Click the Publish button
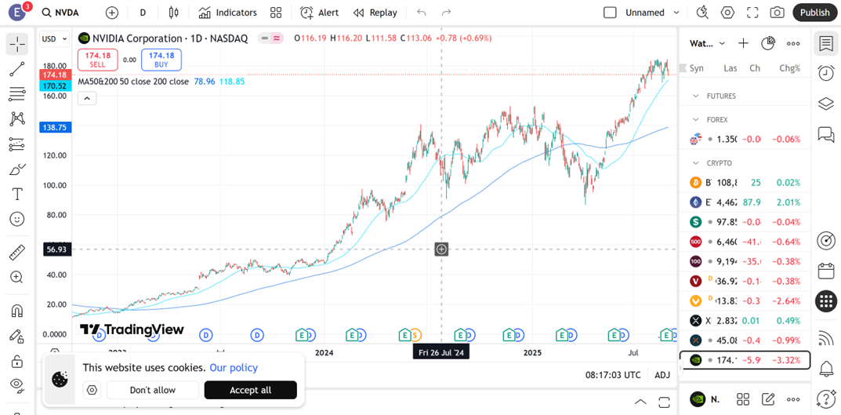841x415 pixels. [814, 13]
